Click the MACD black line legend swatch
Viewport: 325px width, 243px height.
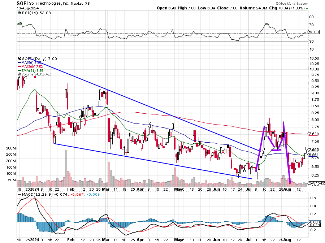point(19,195)
